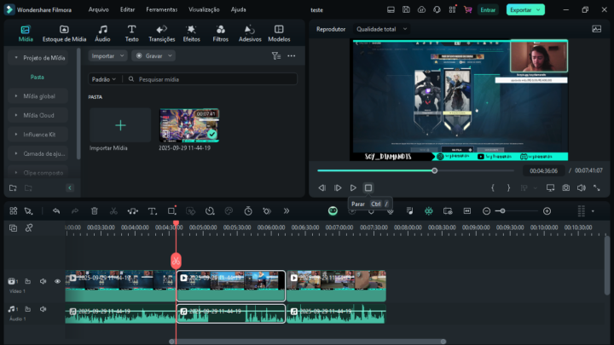The width and height of the screenshot is (614, 345).
Task: Open the Efeitos media tab
Action: point(191,33)
